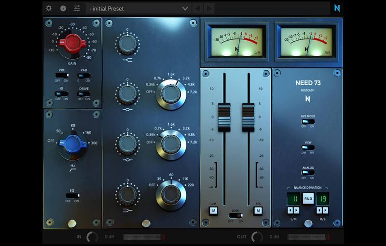Mute the R/S channel with M button

258,210
